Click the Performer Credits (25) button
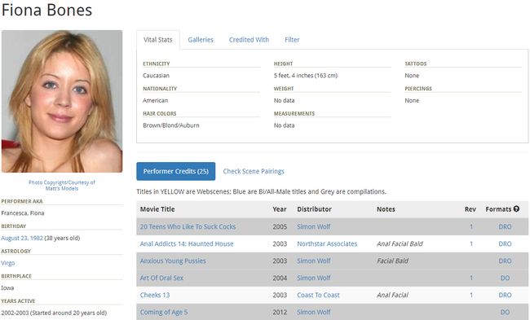530x320 pixels. tap(176, 171)
